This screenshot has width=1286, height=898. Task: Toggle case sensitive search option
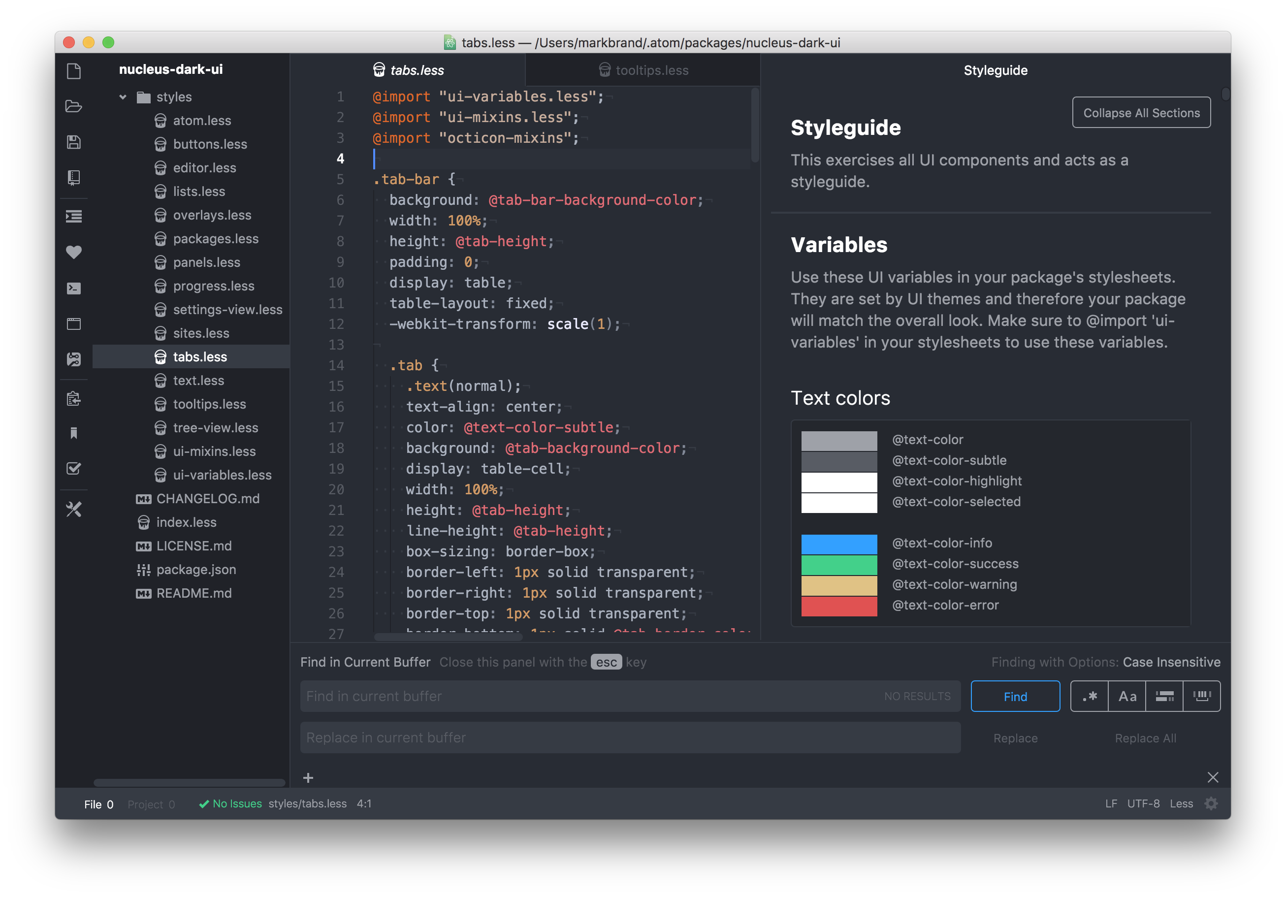click(1126, 696)
